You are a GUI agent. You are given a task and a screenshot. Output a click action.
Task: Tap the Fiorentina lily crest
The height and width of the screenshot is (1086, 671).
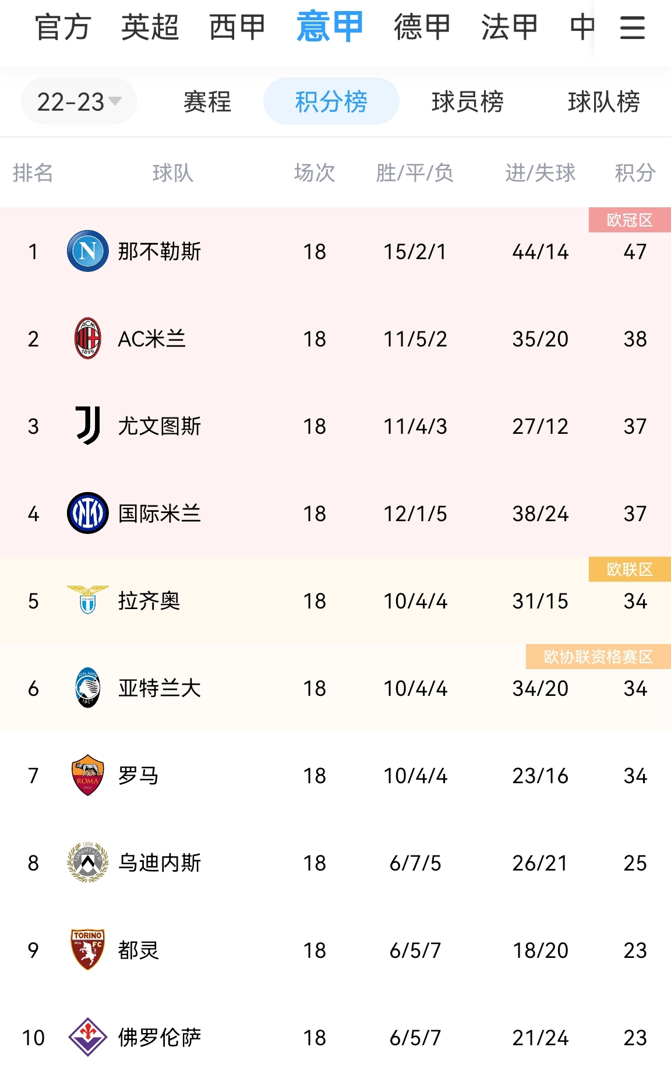[x=88, y=1037]
